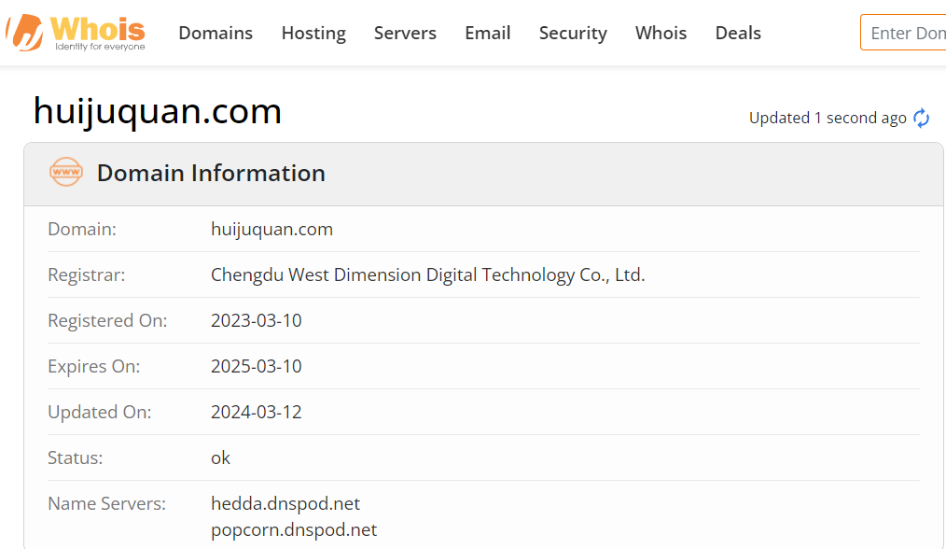Open the Whois menu item
Viewport: 946px width, 549px height.
pyautogui.click(x=661, y=33)
